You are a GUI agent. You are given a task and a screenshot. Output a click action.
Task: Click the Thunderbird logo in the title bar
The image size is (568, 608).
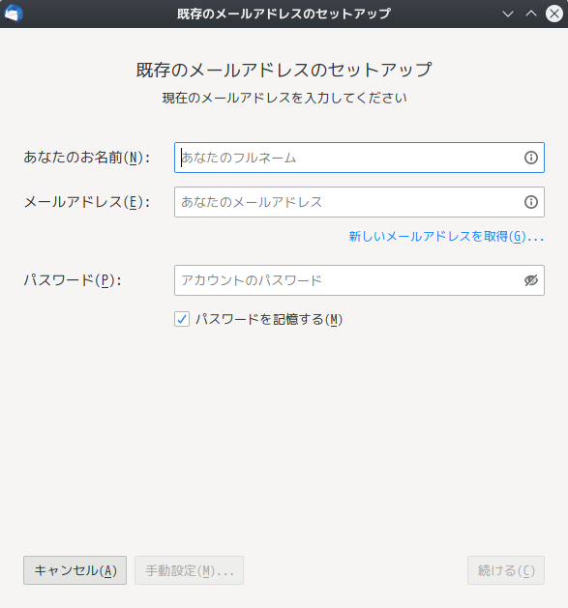pos(14,14)
